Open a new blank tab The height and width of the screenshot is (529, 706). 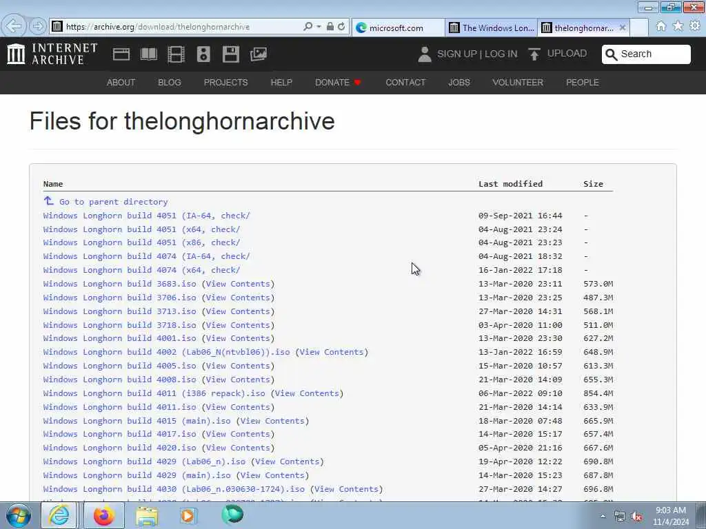pyautogui.click(x=639, y=28)
